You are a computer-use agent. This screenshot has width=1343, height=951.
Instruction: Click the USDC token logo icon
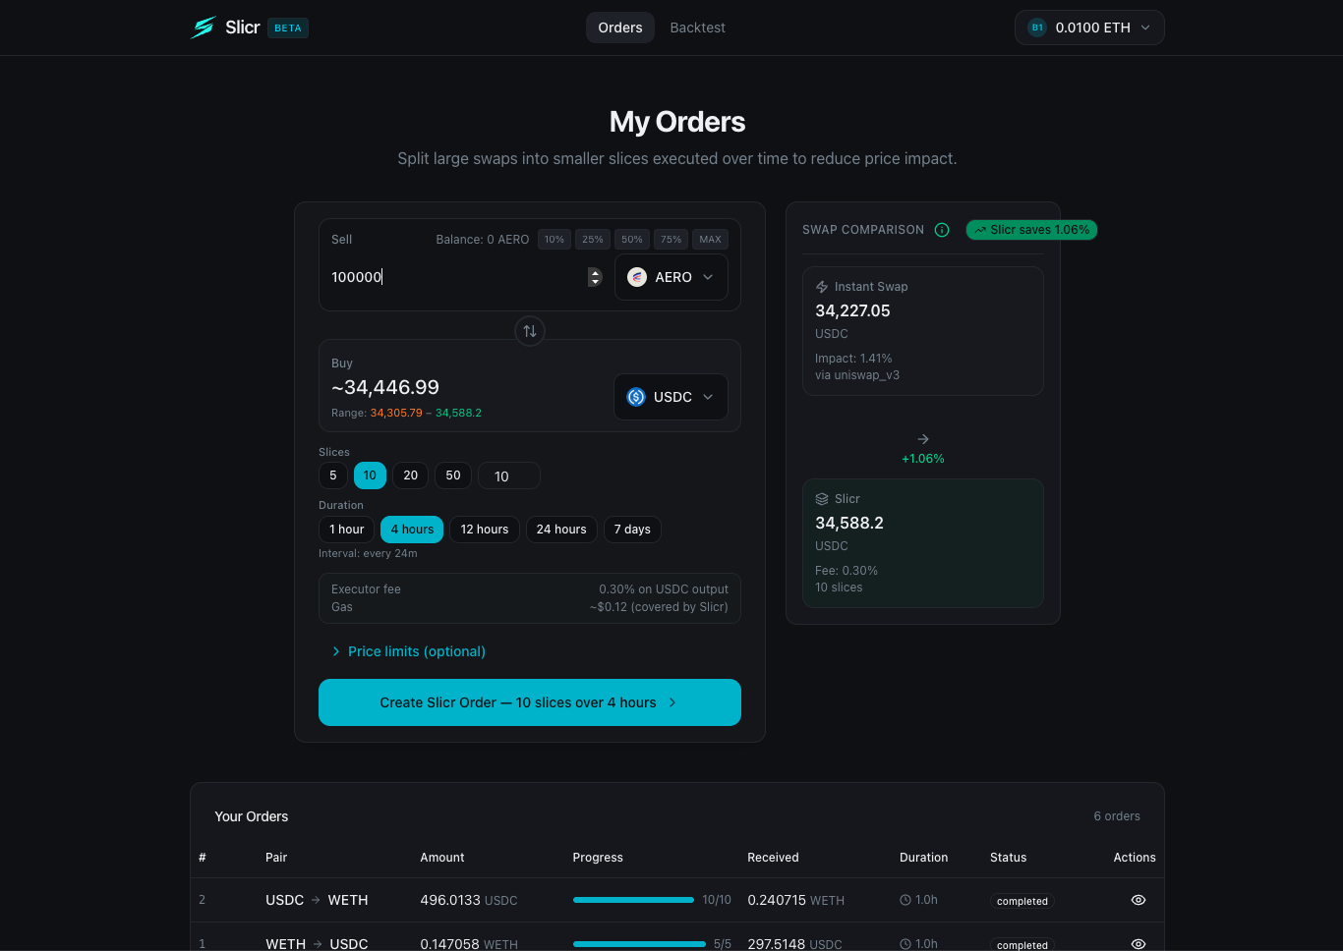(636, 397)
